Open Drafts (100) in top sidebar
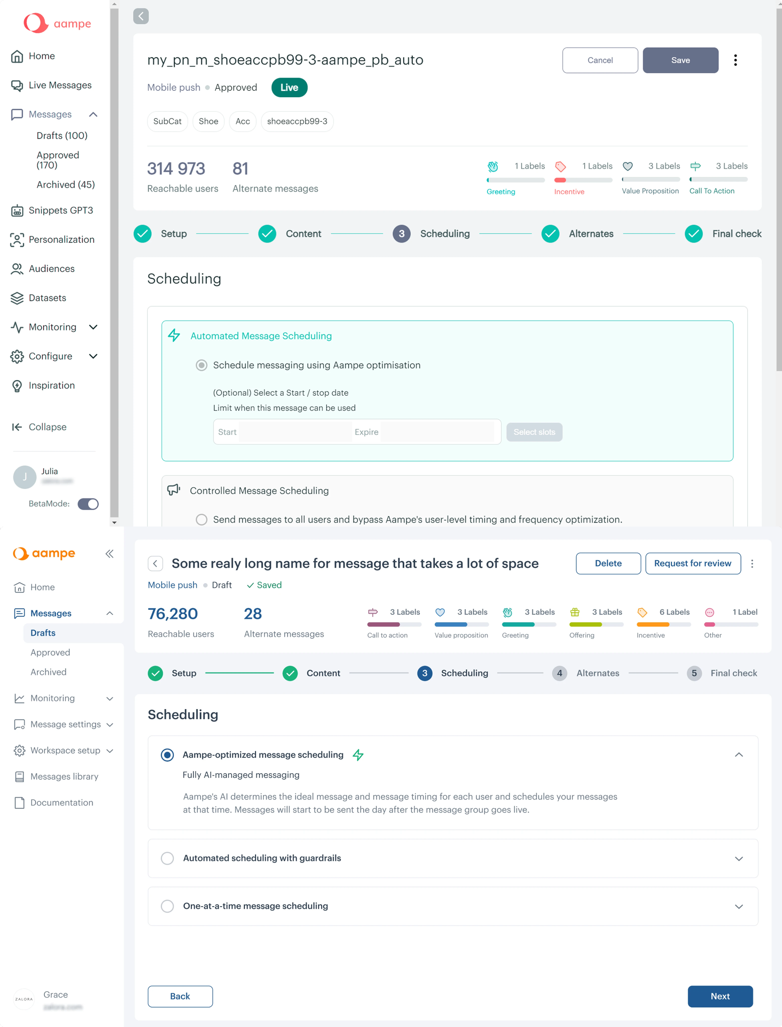The image size is (782, 1027). [62, 135]
